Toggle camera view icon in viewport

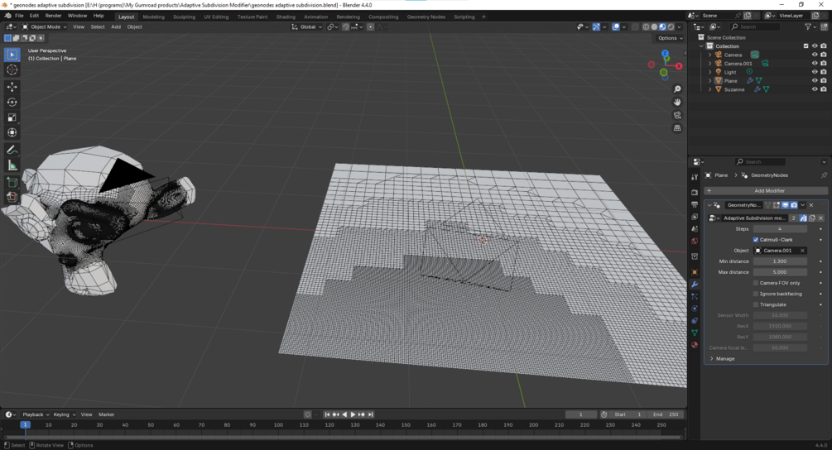point(677,115)
